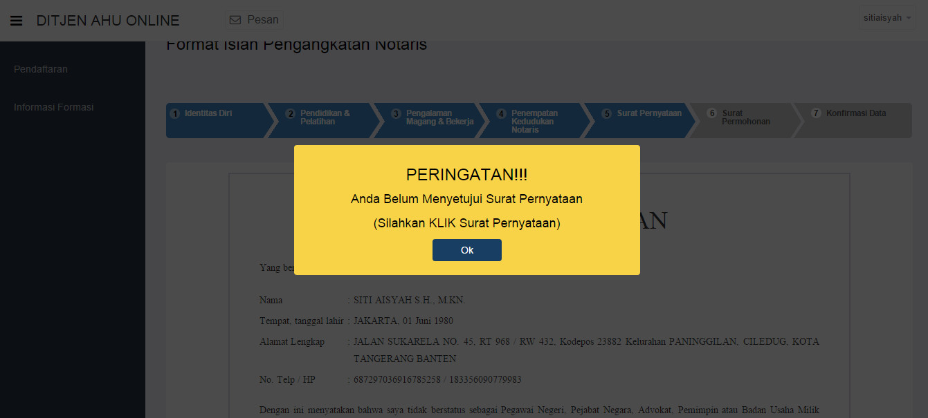Open the hamburger navigation menu
This screenshot has height=418, width=928.
(x=16, y=21)
